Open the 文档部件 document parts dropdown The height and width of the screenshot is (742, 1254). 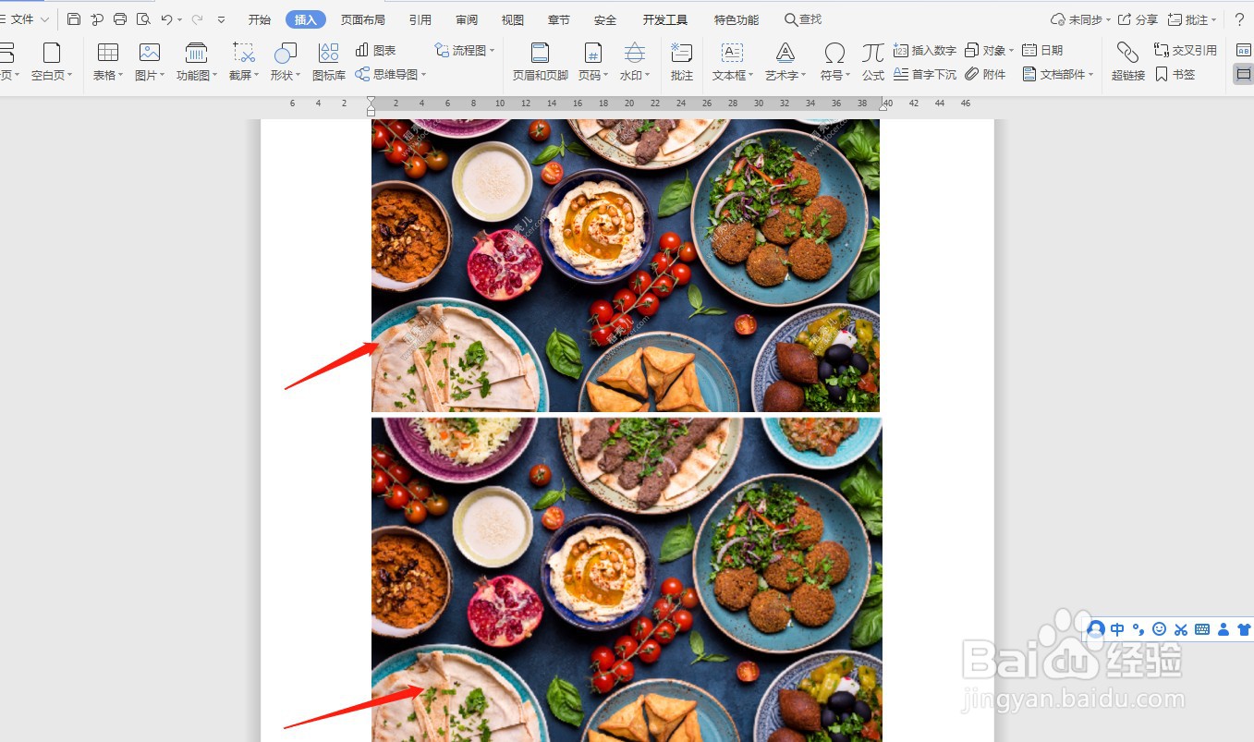pos(1058,74)
